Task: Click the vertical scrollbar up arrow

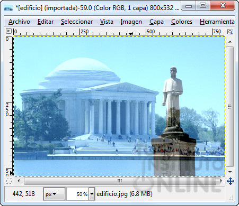Action: (x=230, y=42)
